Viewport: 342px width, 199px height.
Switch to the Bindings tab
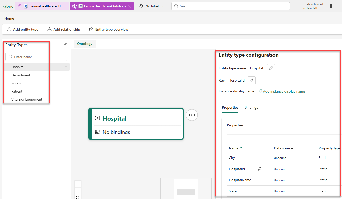[x=251, y=107]
